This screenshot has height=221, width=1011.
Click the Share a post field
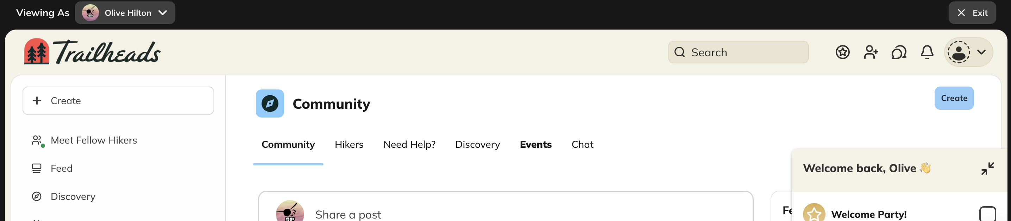pyautogui.click(x=348, y=214)
